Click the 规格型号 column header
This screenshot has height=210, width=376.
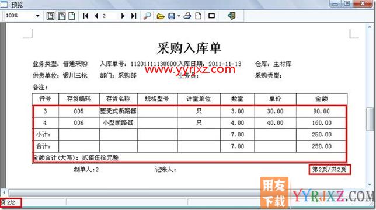point(157,99)
